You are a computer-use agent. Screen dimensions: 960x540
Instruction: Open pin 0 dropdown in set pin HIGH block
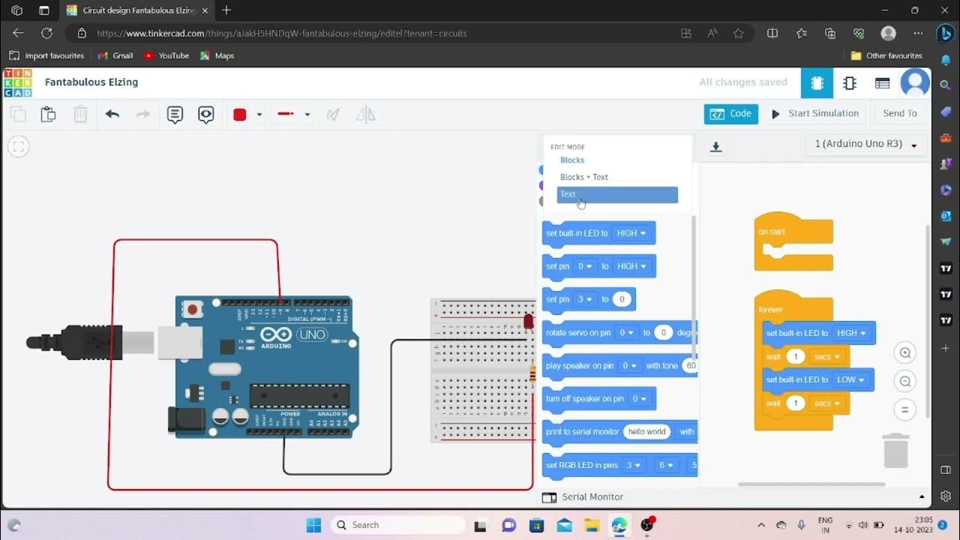click(585, 266)
